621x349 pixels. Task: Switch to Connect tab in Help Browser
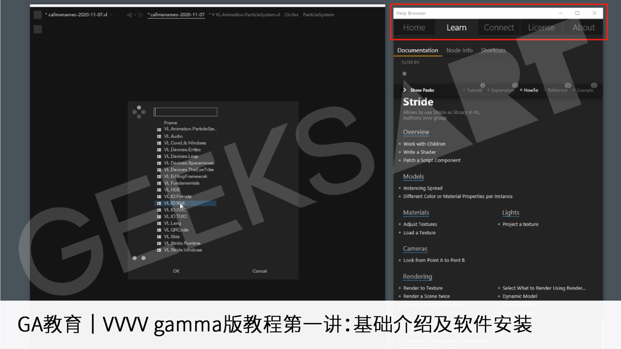click(x=499, y=28)
